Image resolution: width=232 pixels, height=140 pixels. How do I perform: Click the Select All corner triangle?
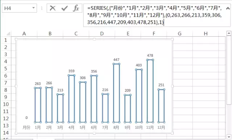pos(8,34)
